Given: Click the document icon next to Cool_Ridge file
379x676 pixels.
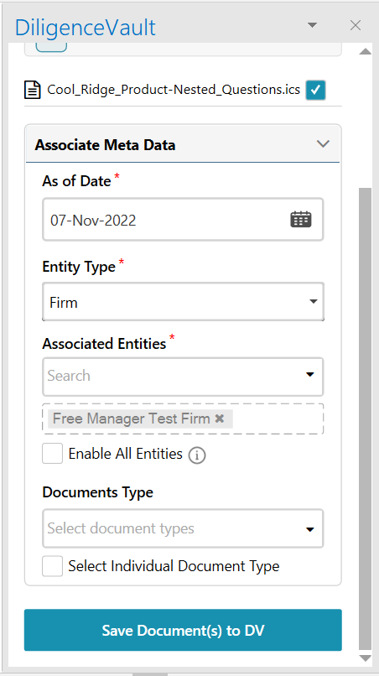Looking at the screenshot, I should pos(33,90).
